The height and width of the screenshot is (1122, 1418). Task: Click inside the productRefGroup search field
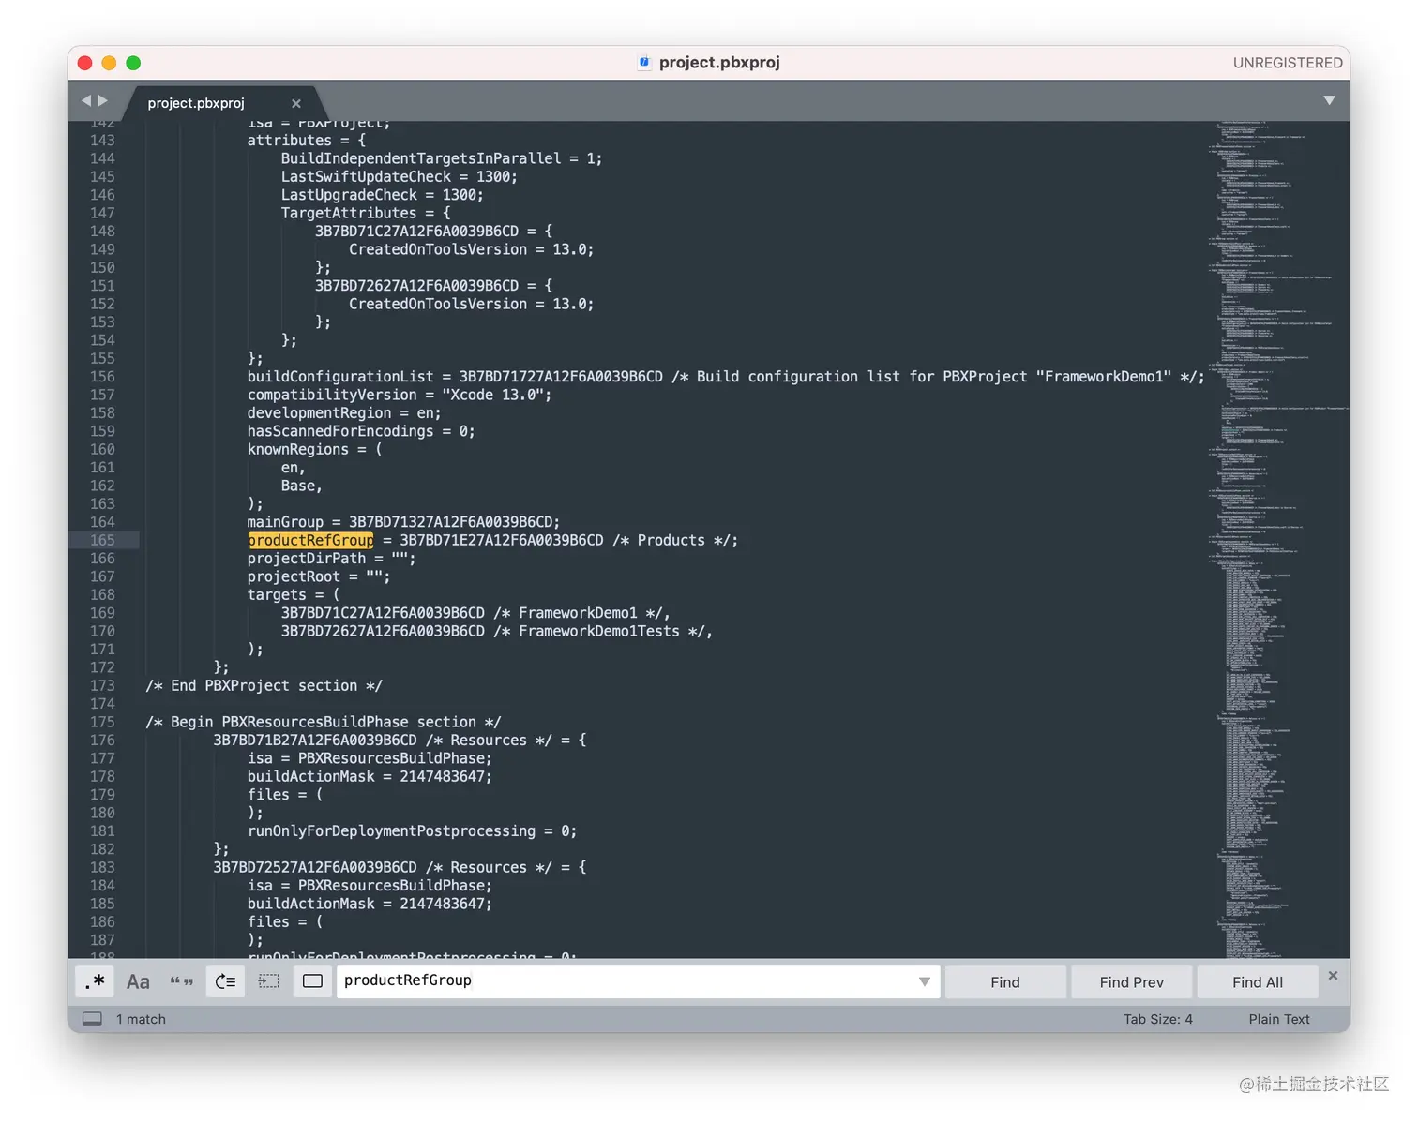click(x=563, y=980)
